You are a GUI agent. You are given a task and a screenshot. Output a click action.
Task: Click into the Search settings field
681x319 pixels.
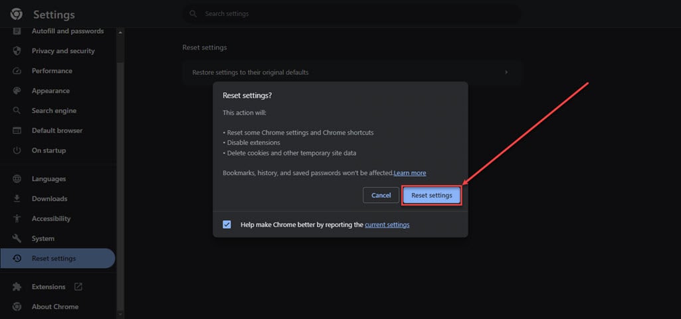(x=351, y=14)
